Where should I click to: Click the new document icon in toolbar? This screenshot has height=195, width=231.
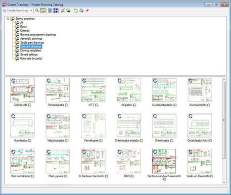76,10
